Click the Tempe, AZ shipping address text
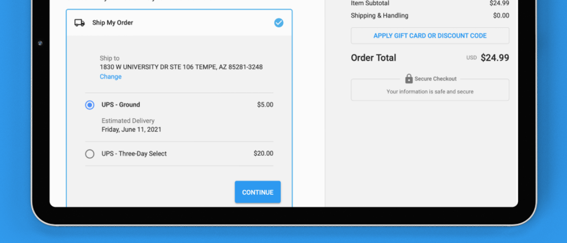 [x=181, y=67]
